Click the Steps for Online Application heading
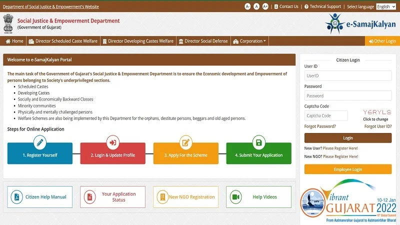Screen dimensions: 400x225 point(35,129)
